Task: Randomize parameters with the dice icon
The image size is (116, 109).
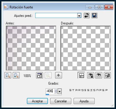Action: [107, 75]
